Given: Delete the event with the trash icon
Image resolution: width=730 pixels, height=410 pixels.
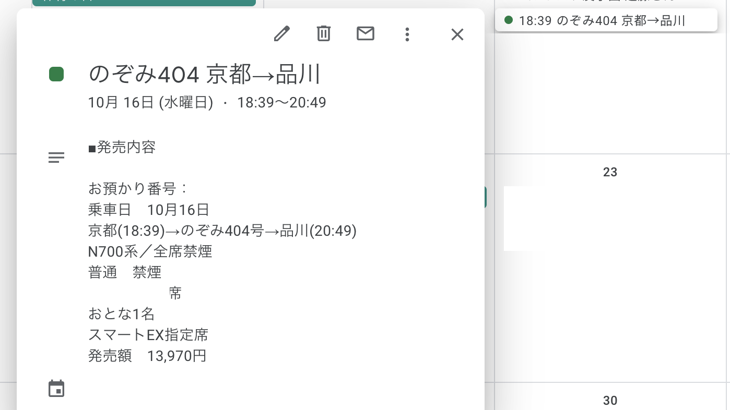Looking at the screenshot, I should pyautogui.click(x=324, y=34).
